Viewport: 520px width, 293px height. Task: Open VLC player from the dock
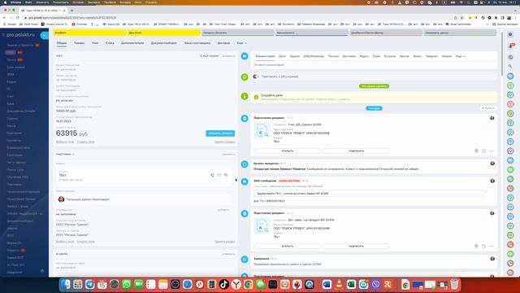coord(339,284)
